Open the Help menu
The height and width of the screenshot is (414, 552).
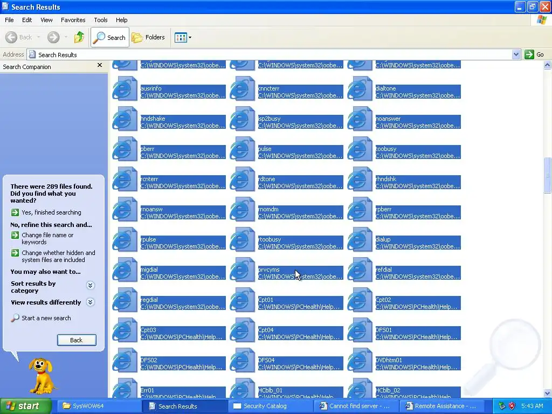[x=121, y=20]
